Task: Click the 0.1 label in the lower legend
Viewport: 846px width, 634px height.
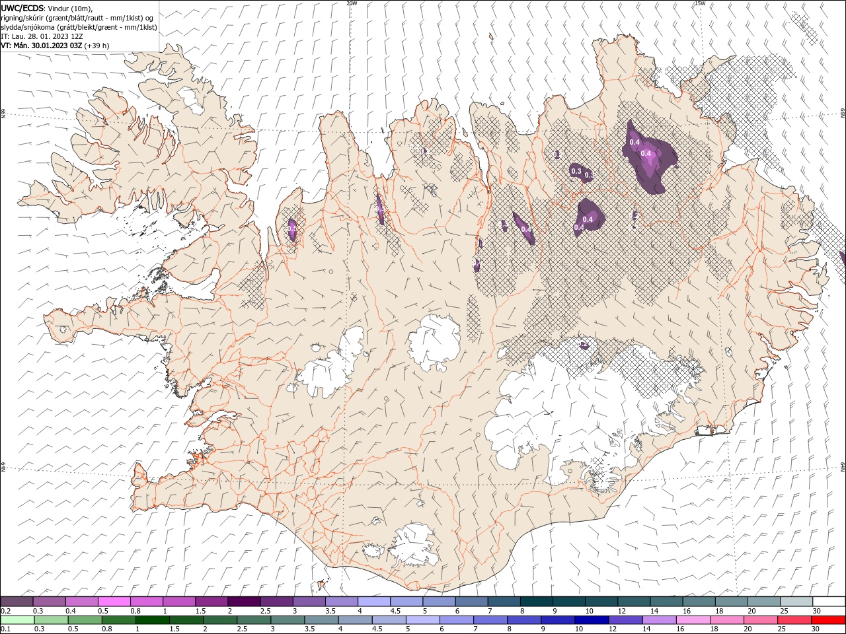Action: click(6, 629)
